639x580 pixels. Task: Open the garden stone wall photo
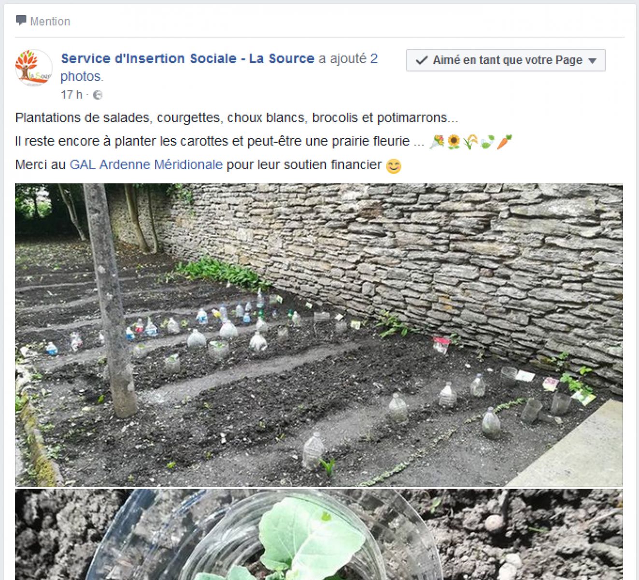(319, 335)
